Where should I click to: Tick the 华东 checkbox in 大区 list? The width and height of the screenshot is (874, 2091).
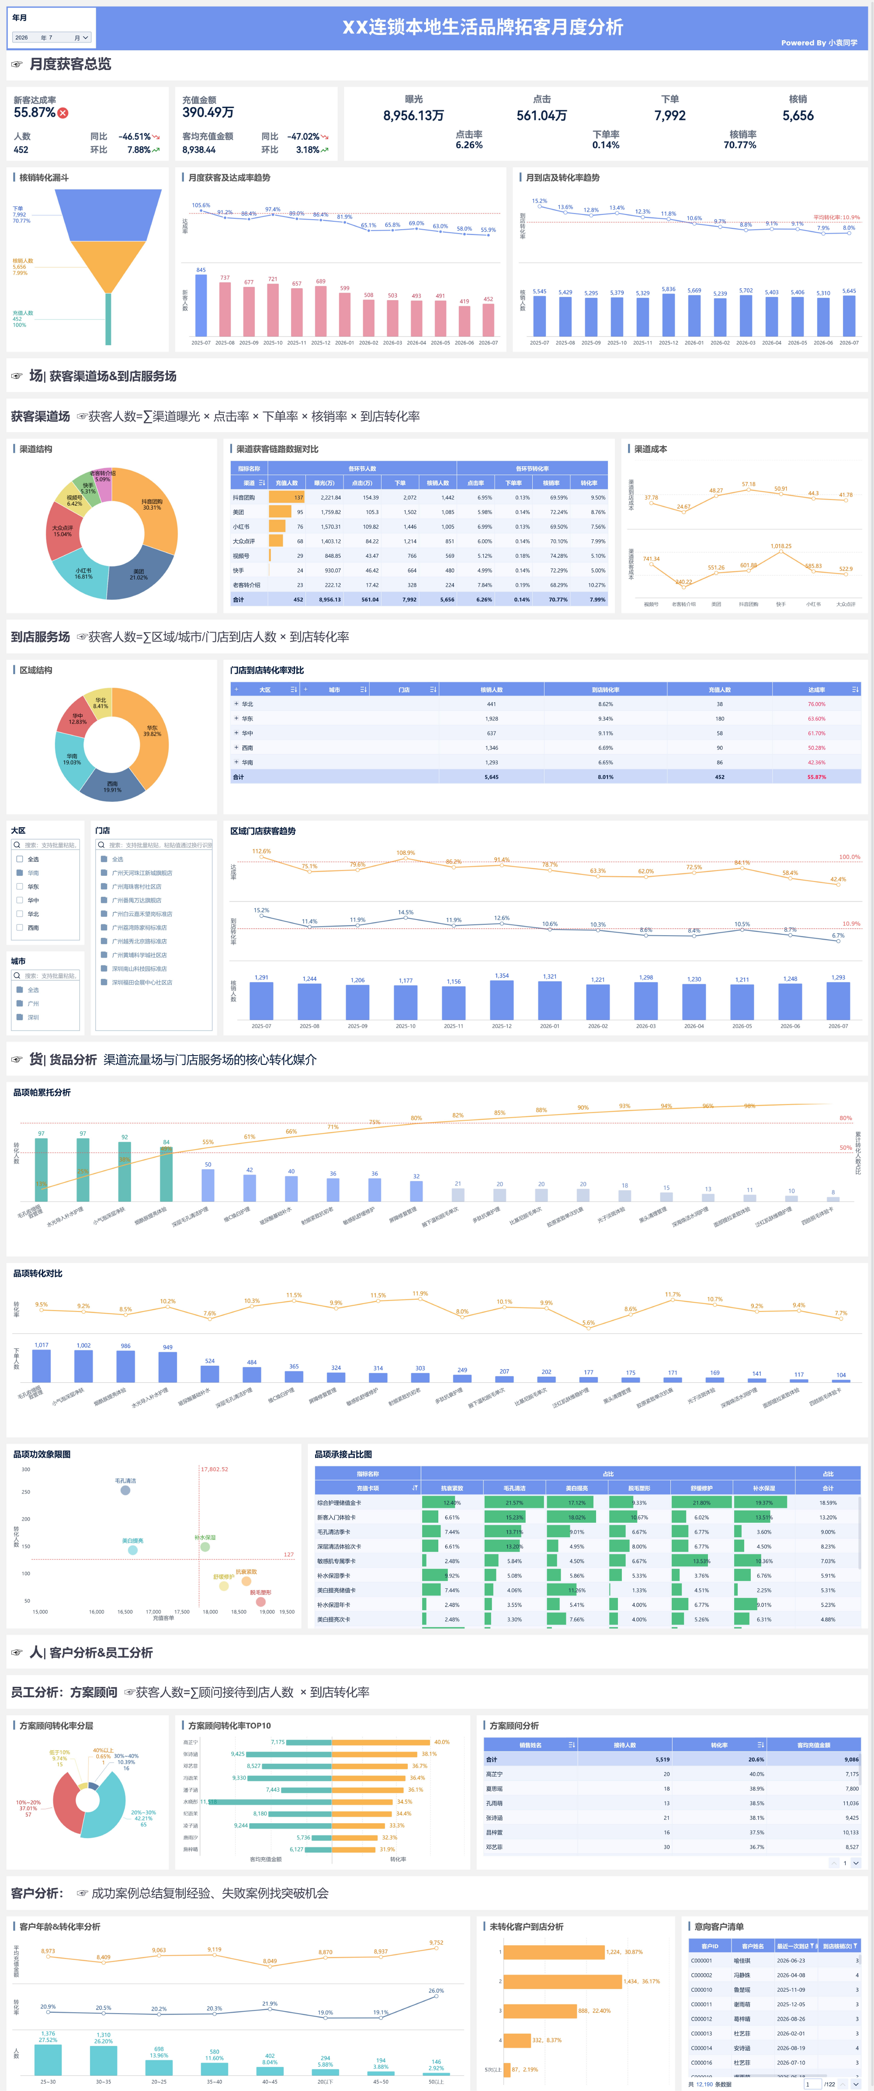[x=20, y=886]
